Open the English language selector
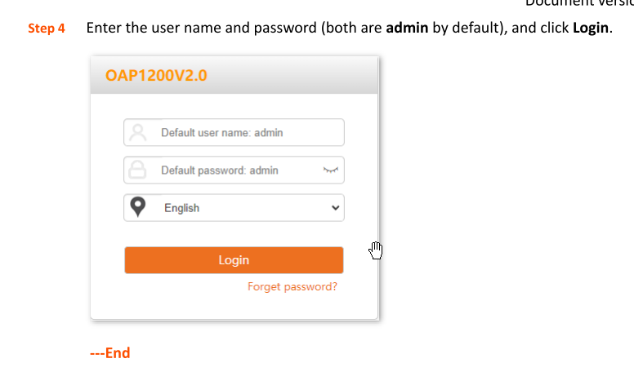Image resolution: width=634 pixels, height=385 pixels. pos(234,208)
